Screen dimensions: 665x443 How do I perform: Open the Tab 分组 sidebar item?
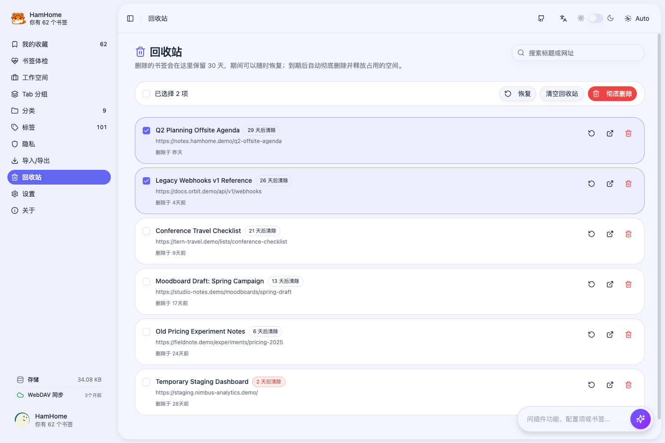59,94
